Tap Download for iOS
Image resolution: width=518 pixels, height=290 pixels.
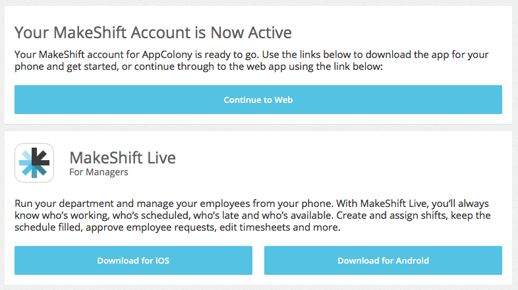[133, 260]
